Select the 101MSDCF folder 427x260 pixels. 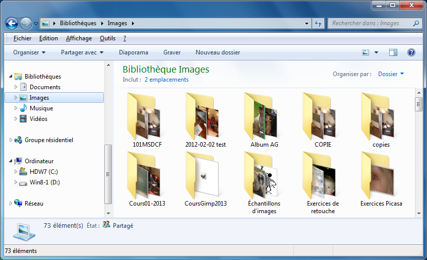147,120
